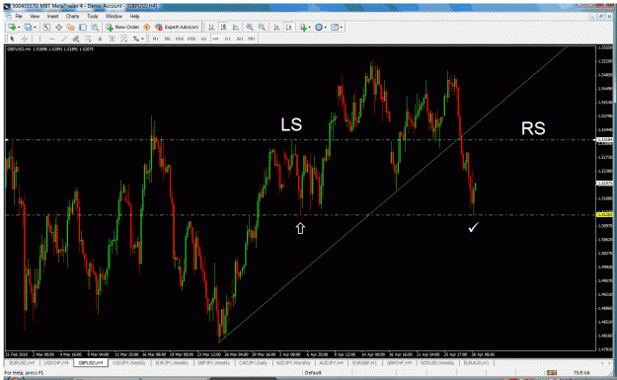The image size is (617, 380).
Task: Open the Templates icon
Action: point(335,27)
